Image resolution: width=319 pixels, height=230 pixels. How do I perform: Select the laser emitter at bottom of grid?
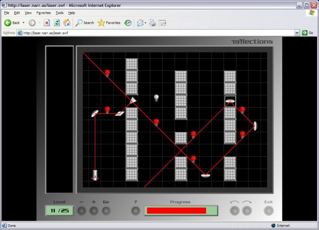(x=95, y=175)
